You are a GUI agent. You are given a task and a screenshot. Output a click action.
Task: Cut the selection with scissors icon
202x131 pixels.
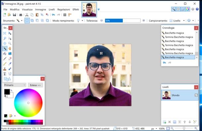click(27, 15)
